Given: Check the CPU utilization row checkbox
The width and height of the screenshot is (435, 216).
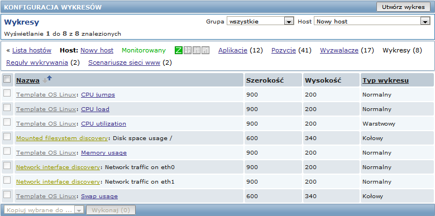Looking at the screenshot, I should coord(7,122).
